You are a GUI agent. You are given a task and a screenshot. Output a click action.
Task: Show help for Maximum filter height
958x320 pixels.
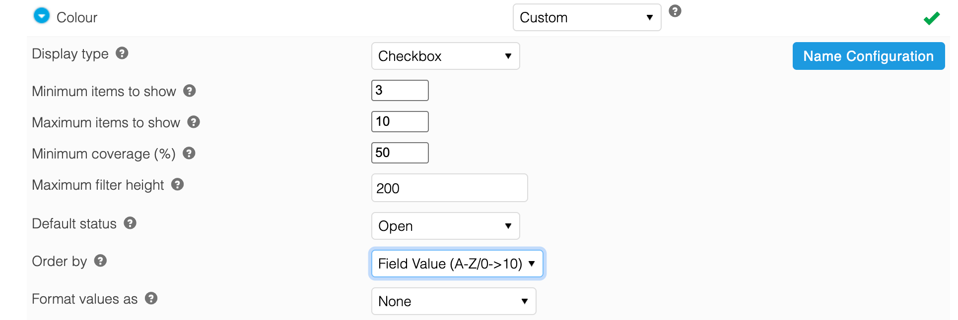pyautogui.click(x=178, y=184)
